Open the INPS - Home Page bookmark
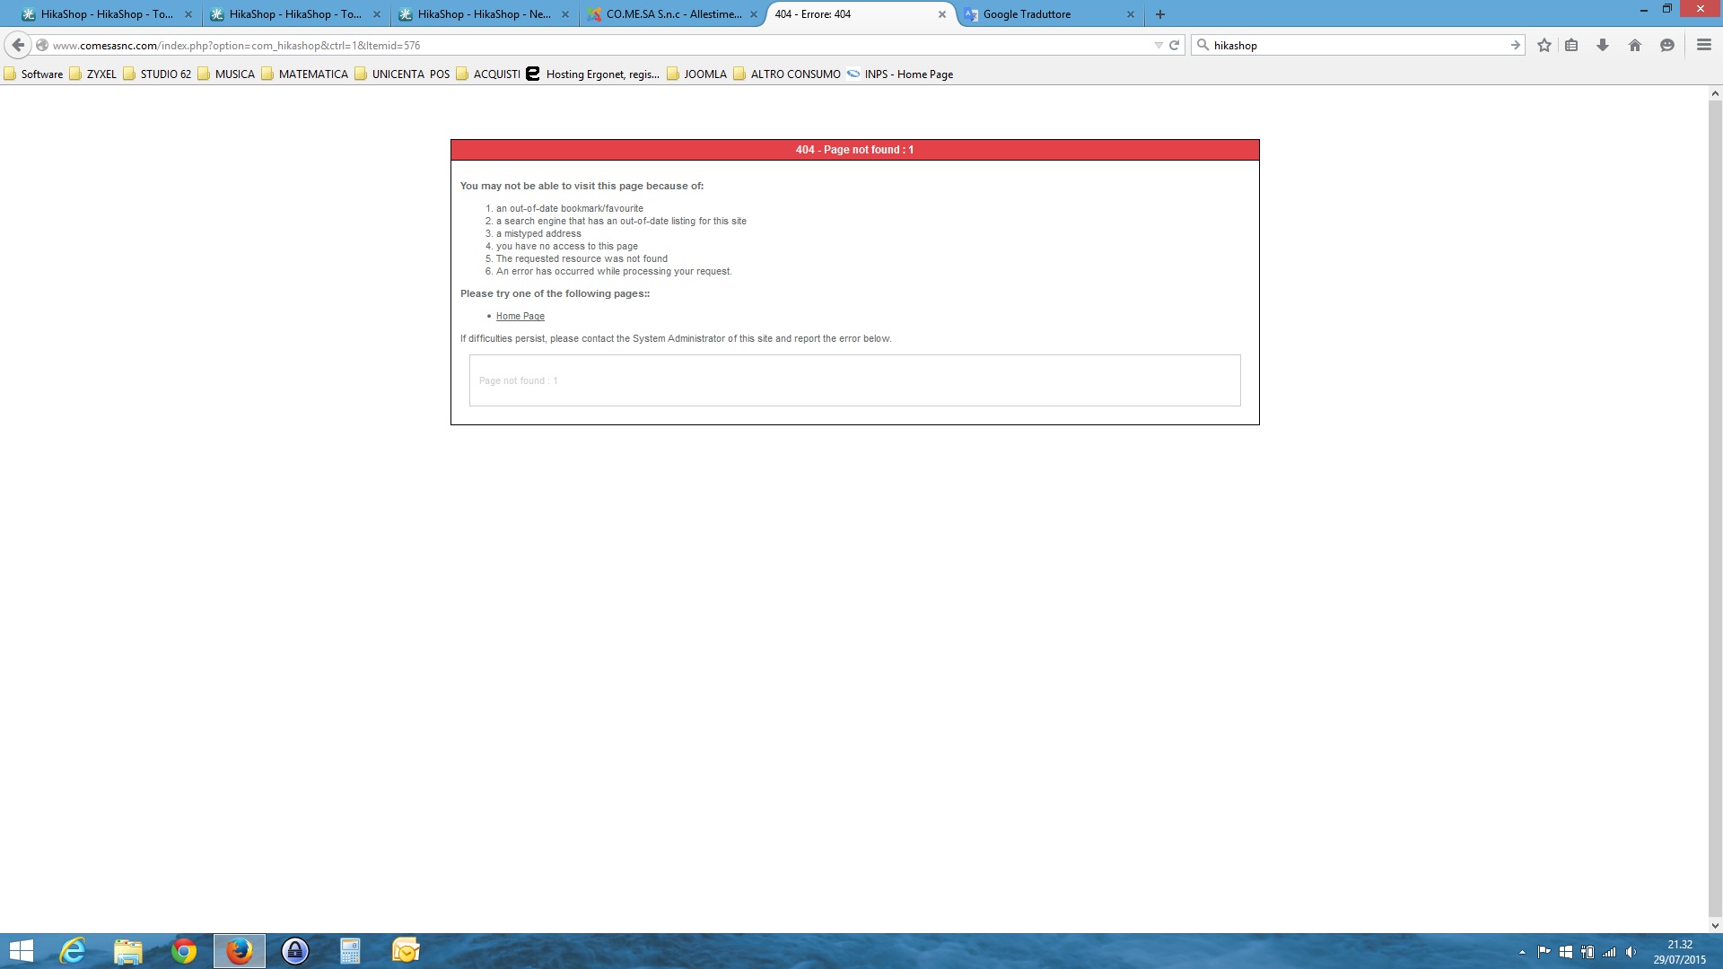The height and width of the screenshot is (969, 1723). 900,74
